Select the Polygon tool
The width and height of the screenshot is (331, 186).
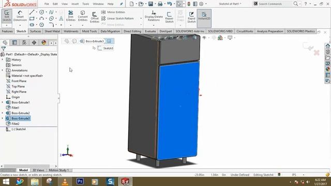click(41, 25)
